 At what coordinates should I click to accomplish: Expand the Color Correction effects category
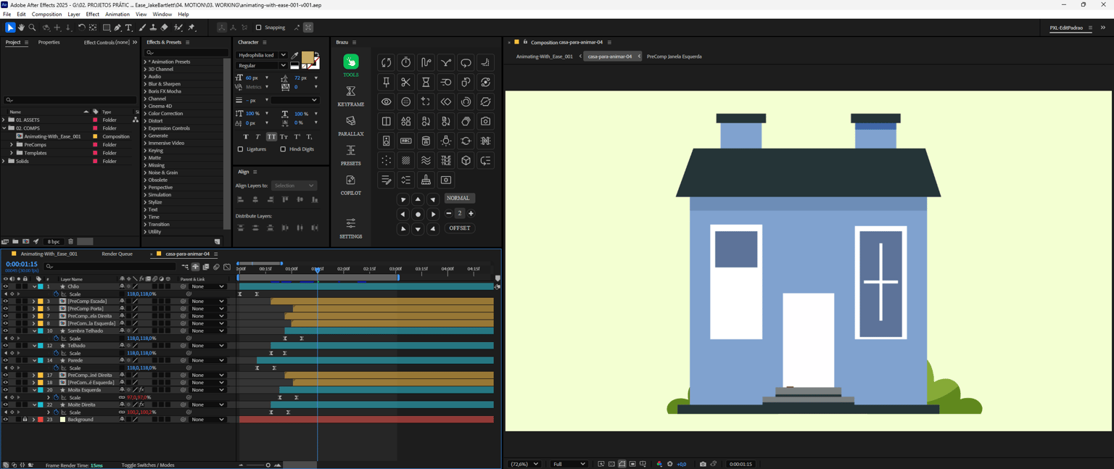146,114
